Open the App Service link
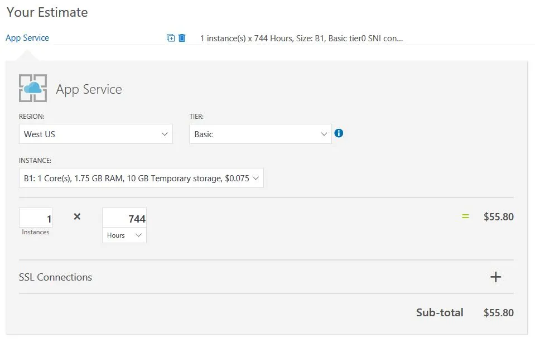The width and height of the screenshot is (535, 357). point(27,38)
